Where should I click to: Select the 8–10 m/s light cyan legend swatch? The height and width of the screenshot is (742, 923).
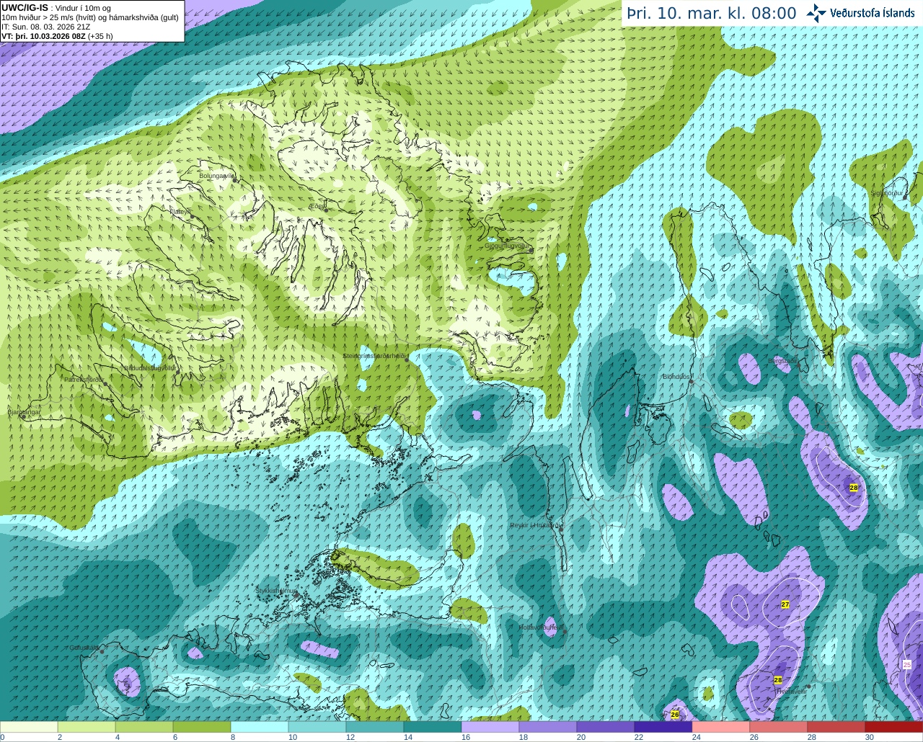click(x=260, y=727)
